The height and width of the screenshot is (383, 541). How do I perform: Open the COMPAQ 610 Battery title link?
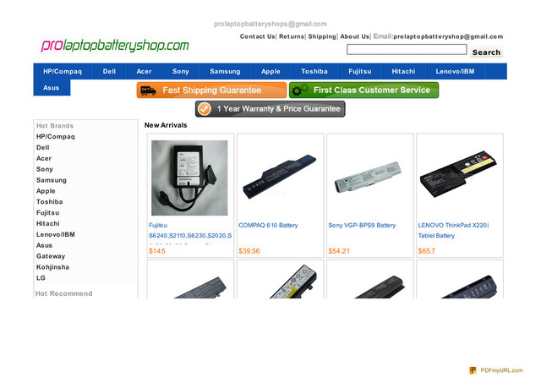(268, 225)
